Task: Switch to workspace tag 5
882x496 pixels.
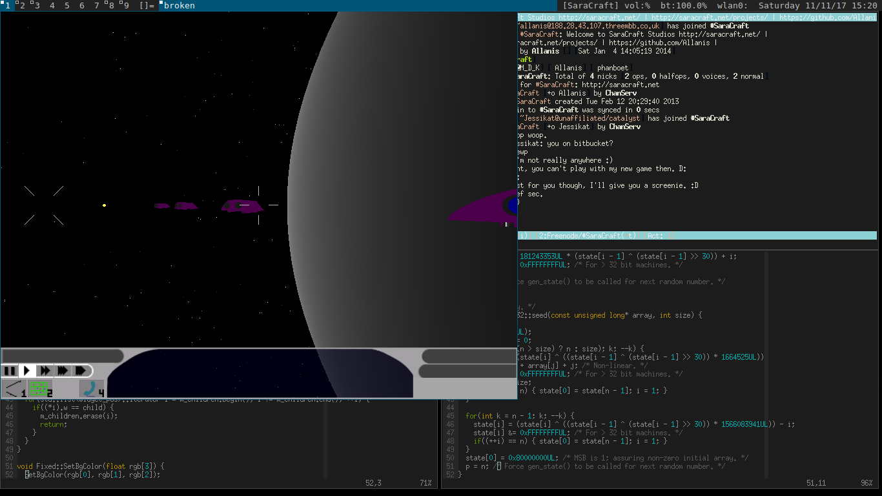Action: point(67,6)
